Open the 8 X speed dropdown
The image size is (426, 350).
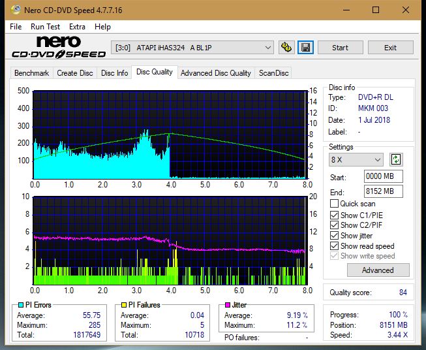pos(356,159)
